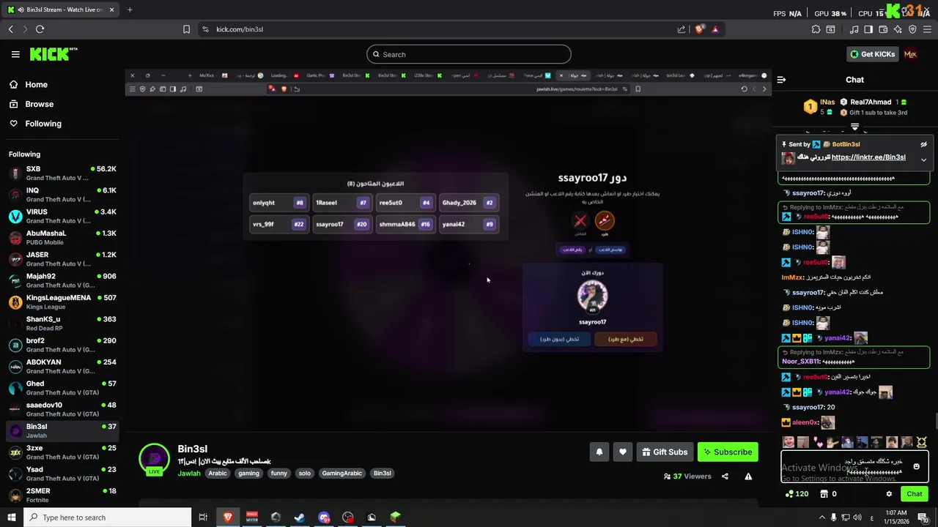Open a new browser tab
The width and height of the screenshot is (938, 527).
[130, 10]
